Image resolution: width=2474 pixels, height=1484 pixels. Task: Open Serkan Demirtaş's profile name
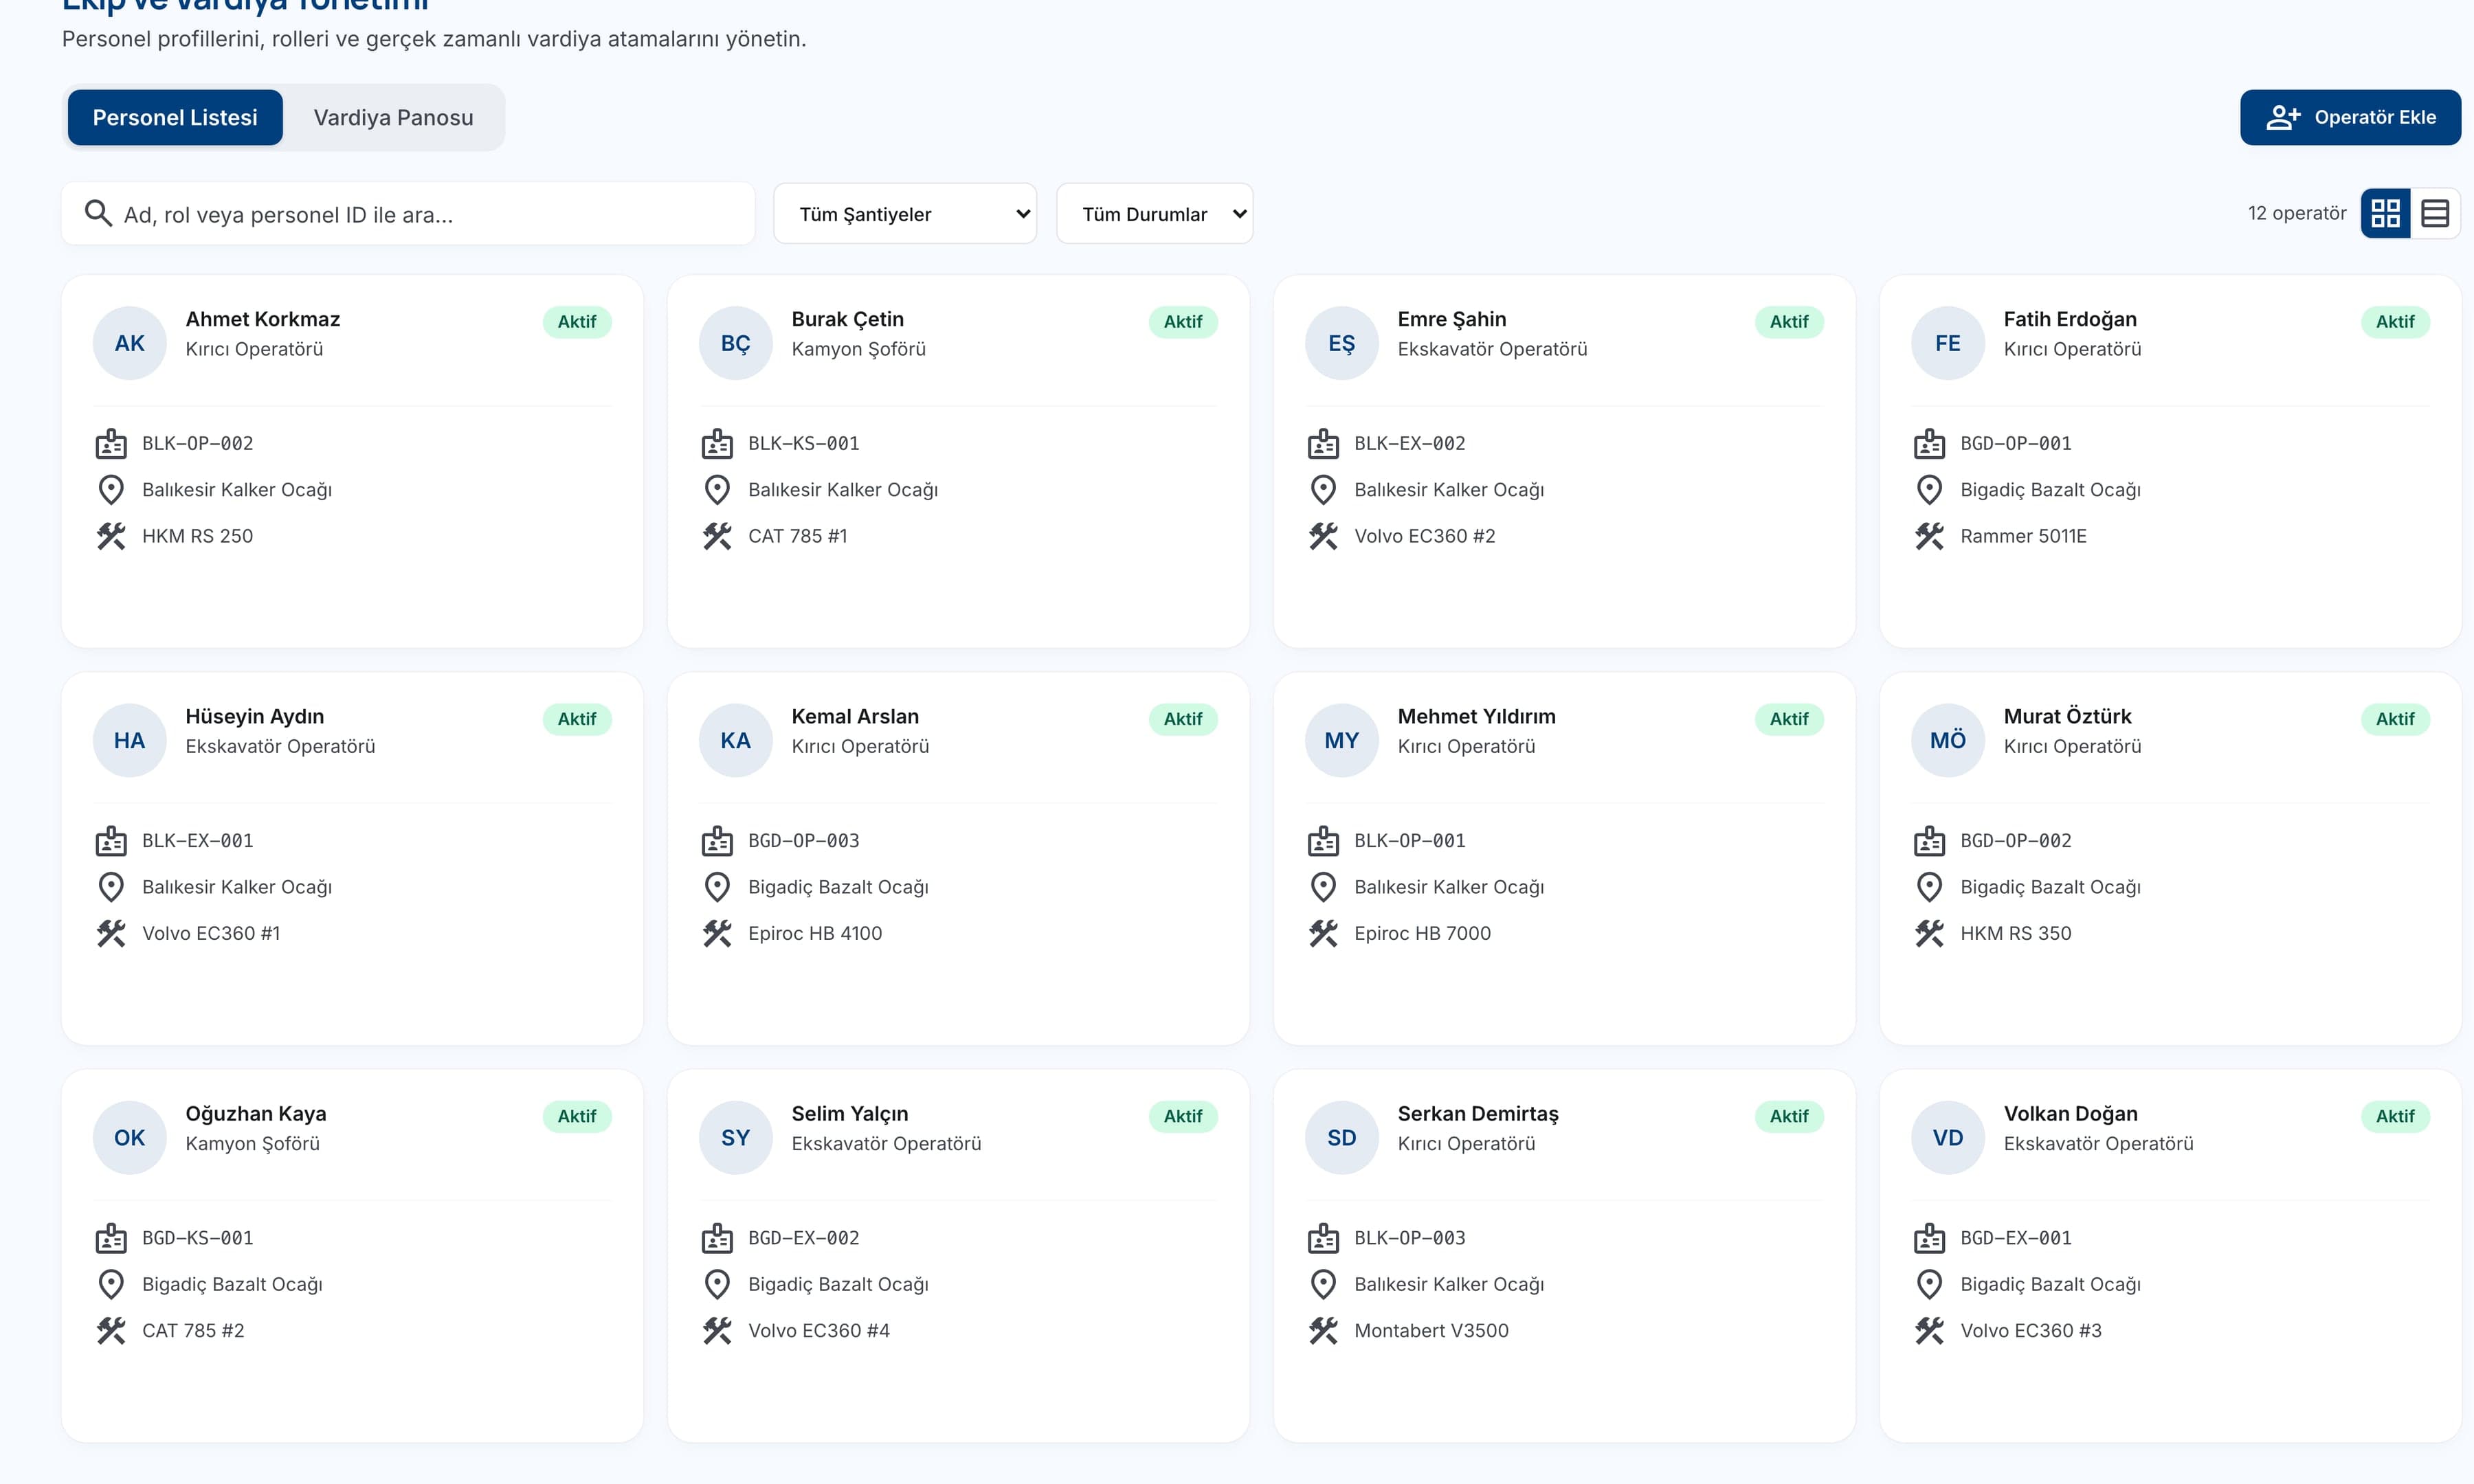1478,1113
